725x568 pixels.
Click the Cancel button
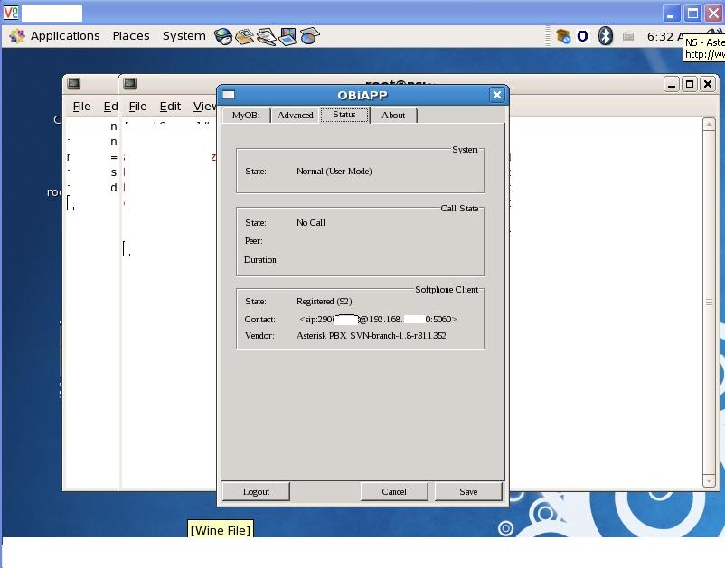pos(394,492)
